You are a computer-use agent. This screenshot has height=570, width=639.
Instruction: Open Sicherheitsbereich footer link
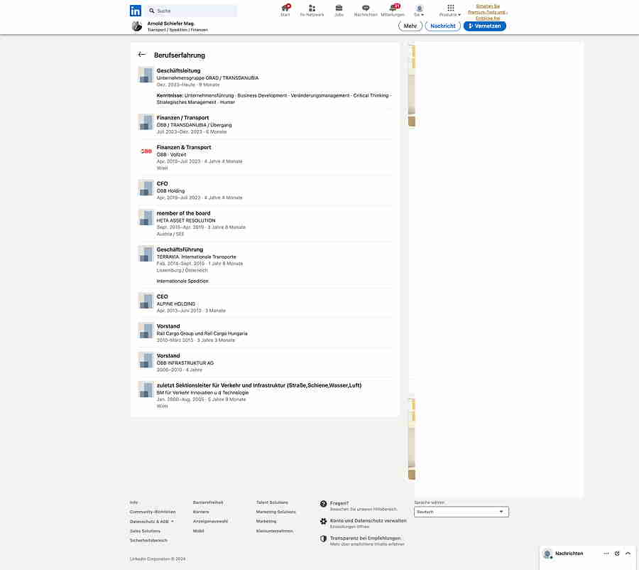(x=148, y=540)
